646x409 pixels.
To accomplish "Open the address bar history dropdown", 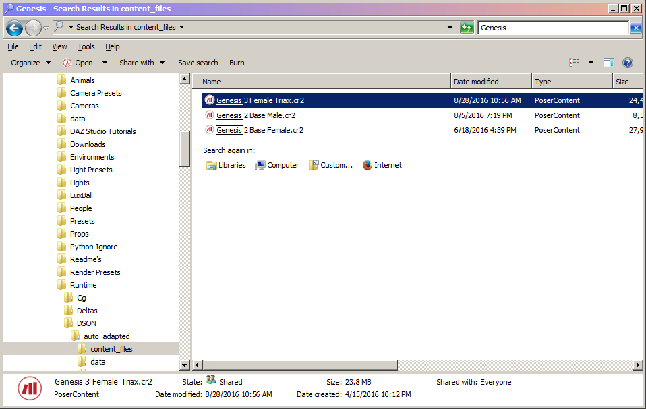I will 450,28.
